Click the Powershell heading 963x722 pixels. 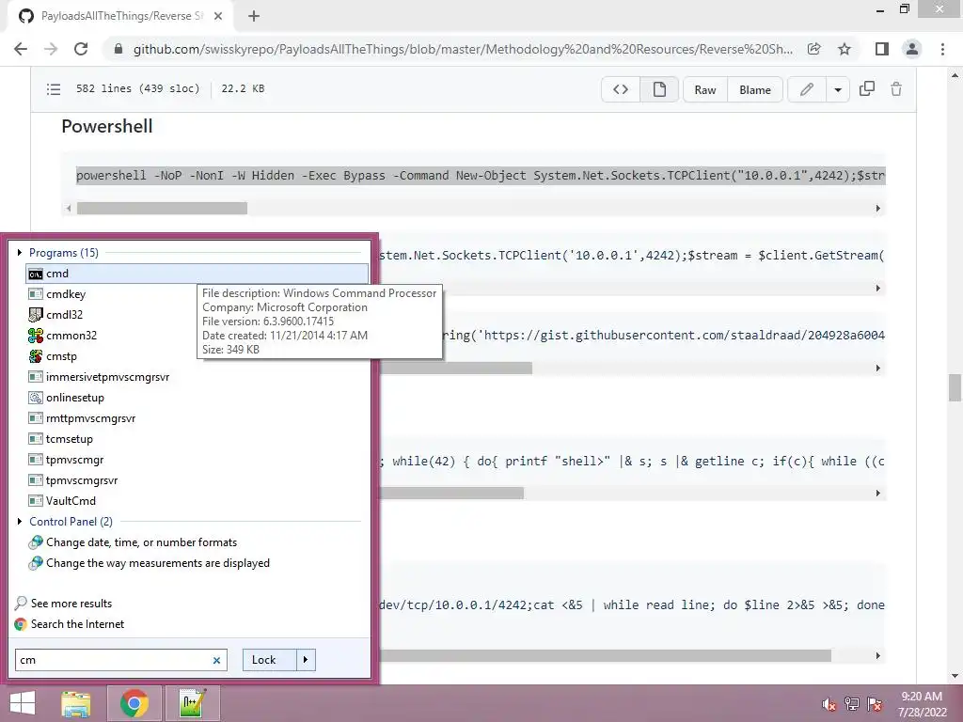tap(107, 127)
